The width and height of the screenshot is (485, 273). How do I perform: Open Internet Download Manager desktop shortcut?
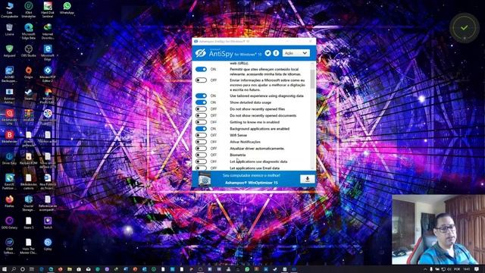[48, 31]
